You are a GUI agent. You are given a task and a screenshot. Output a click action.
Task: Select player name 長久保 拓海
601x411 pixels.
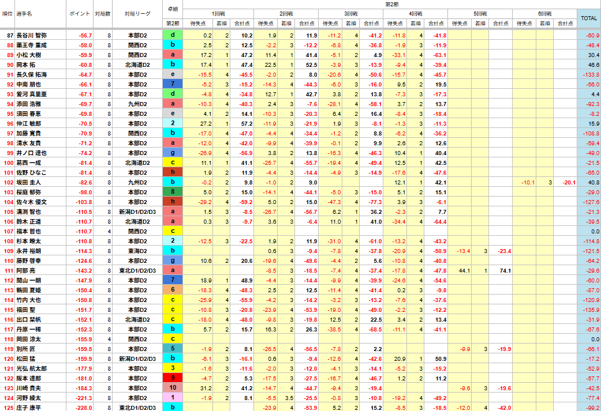point(31,74)
